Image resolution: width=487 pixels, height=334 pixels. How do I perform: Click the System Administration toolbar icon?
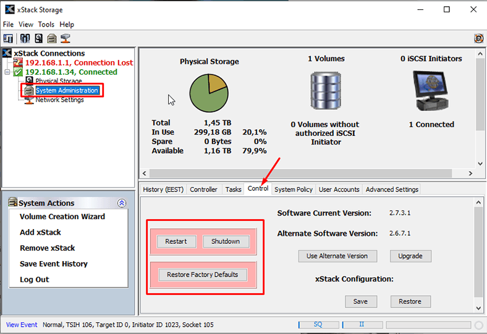tap(52, 38)
